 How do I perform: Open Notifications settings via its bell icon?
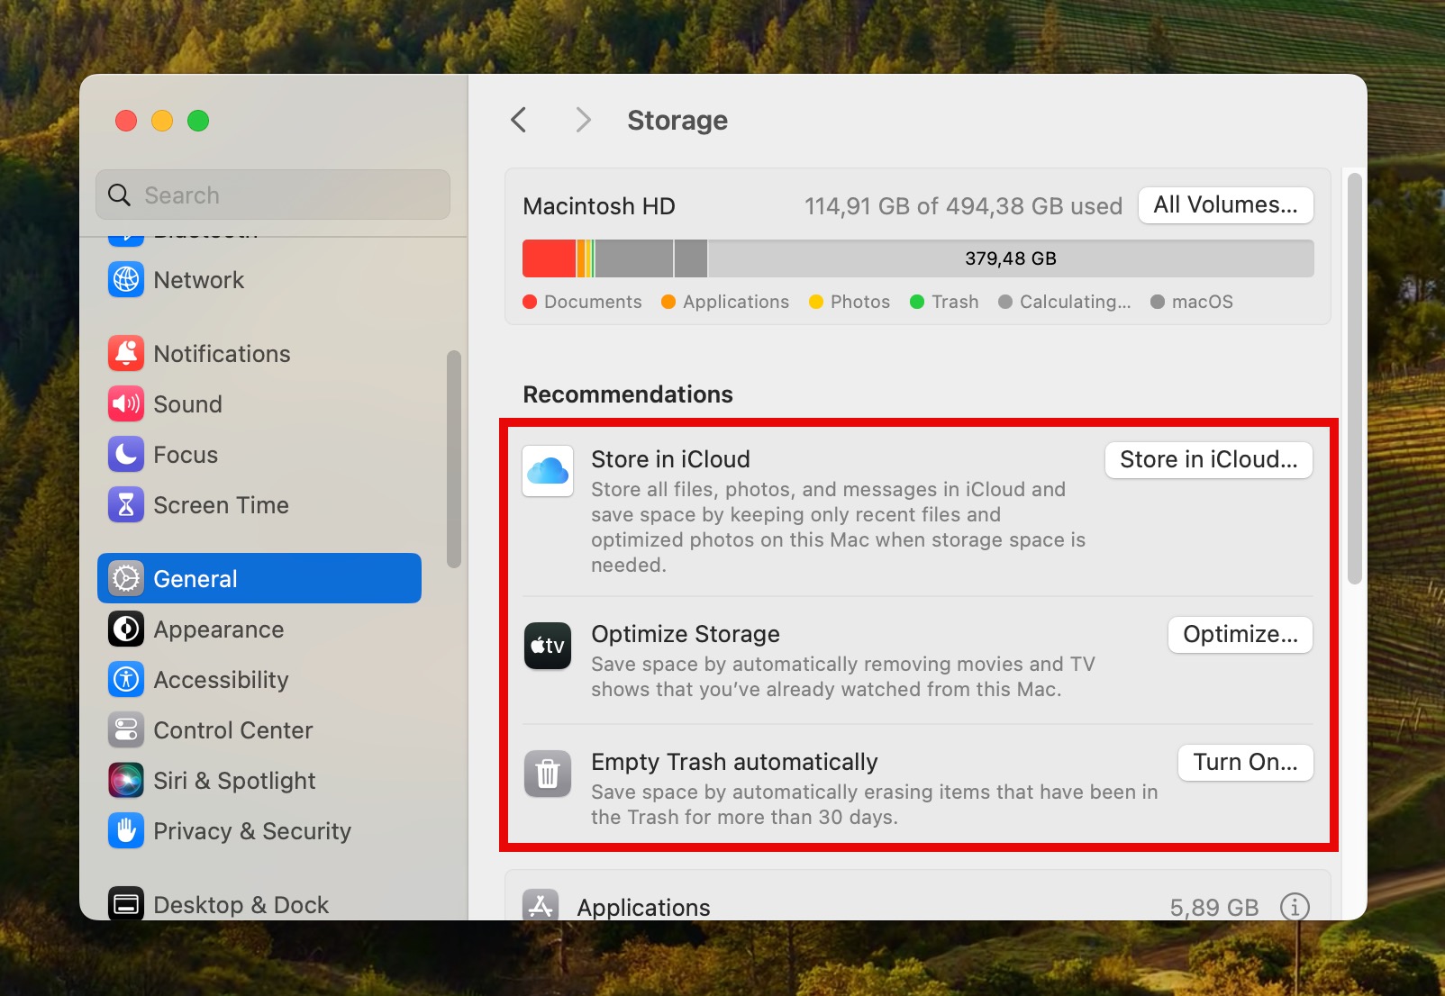(x=126, y=353)
